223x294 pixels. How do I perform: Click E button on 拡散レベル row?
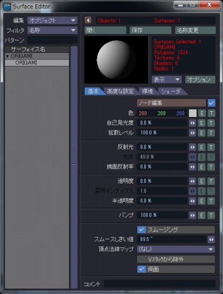click(x=202, y=133)
